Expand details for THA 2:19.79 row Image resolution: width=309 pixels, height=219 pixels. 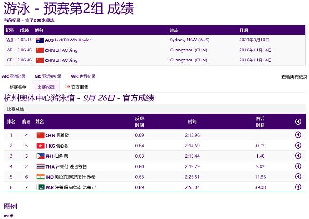298,166
